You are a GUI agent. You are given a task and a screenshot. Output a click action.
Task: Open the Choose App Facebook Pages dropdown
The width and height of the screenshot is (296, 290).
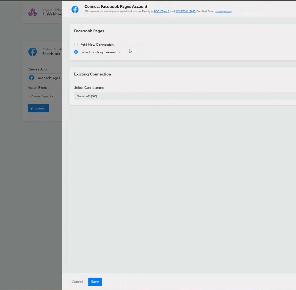(45, 78)
